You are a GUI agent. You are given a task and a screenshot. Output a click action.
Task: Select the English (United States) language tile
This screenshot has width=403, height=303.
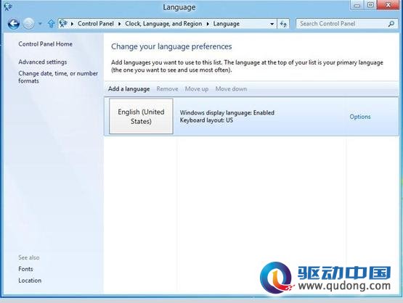(141, 116)
